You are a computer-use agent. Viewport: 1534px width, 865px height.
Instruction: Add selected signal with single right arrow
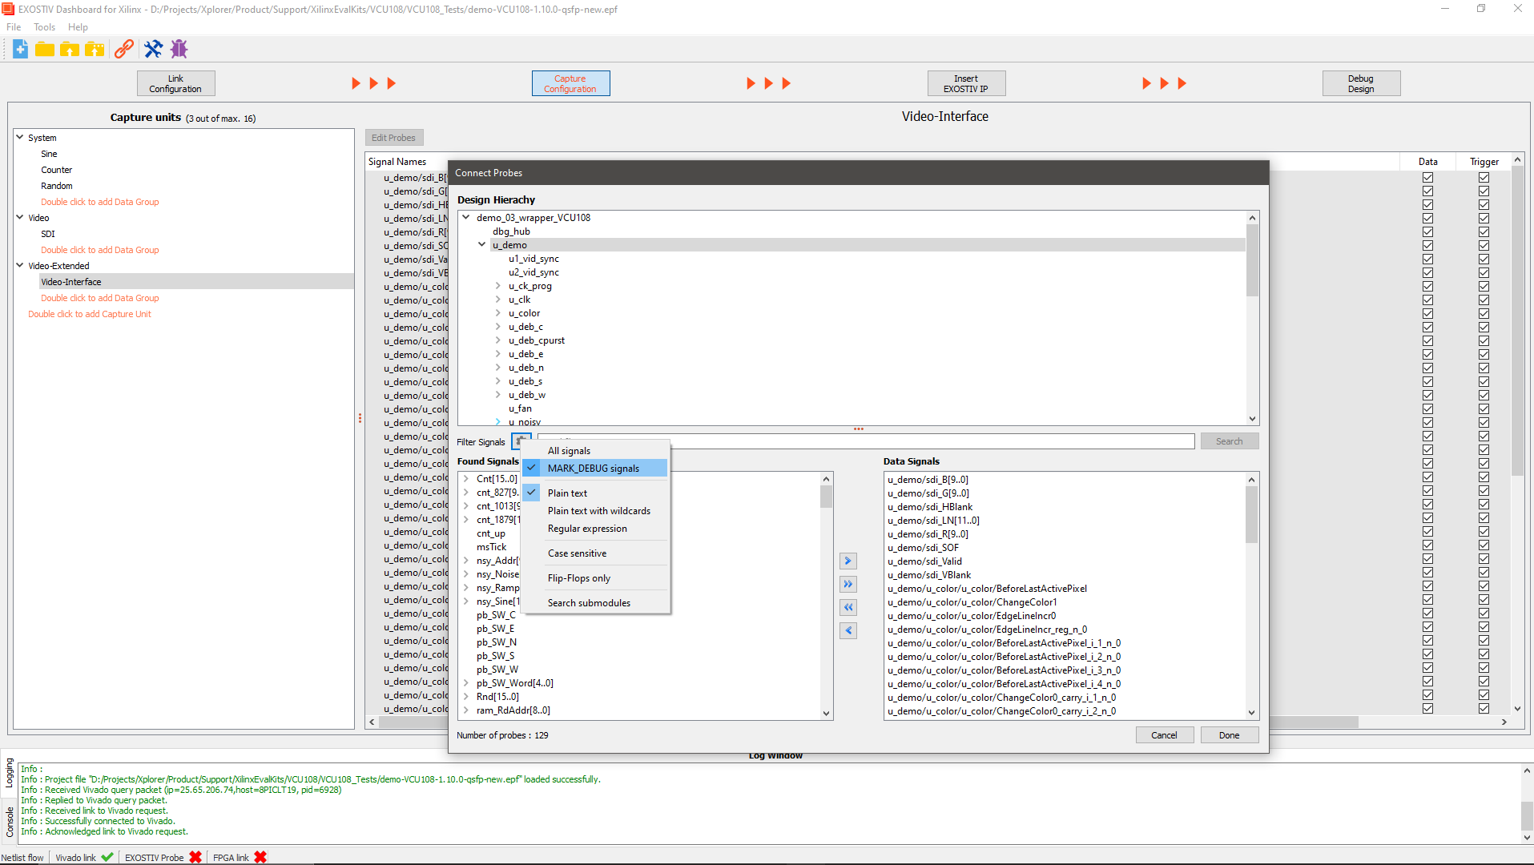[848, 561]
